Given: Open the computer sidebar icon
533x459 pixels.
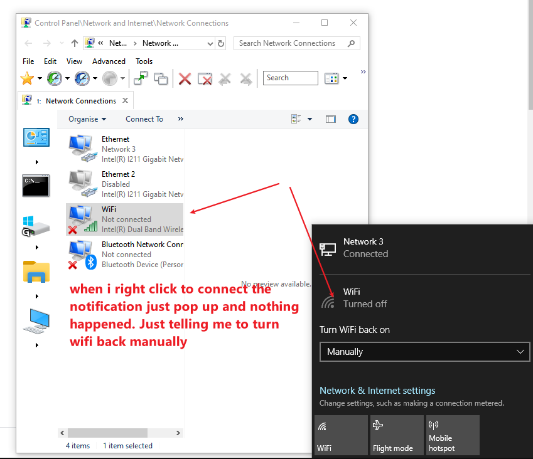Looking at the screenshot, I should coord(36,321).
